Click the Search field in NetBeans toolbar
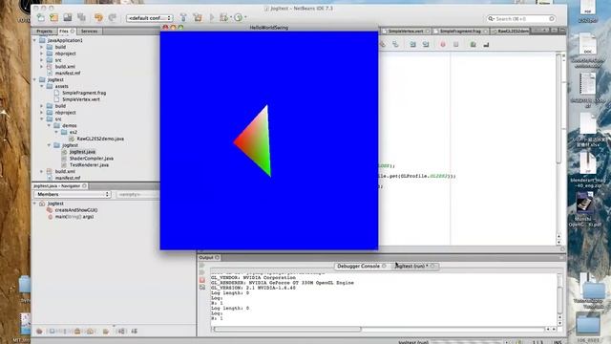 tap(521, 18)
